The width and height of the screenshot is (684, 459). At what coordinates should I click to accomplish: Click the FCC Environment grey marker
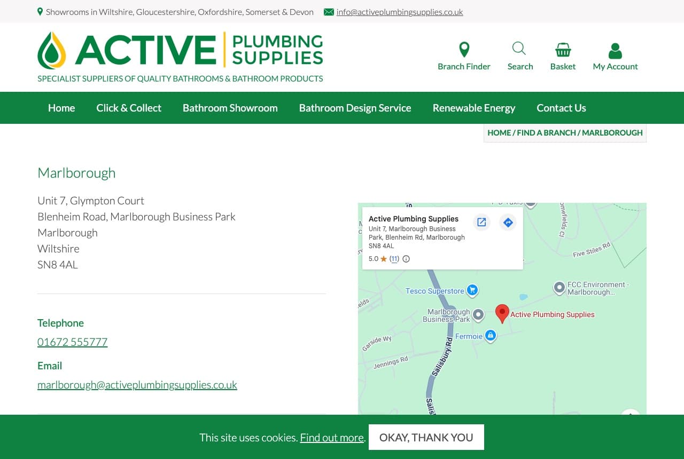(559, 288)
